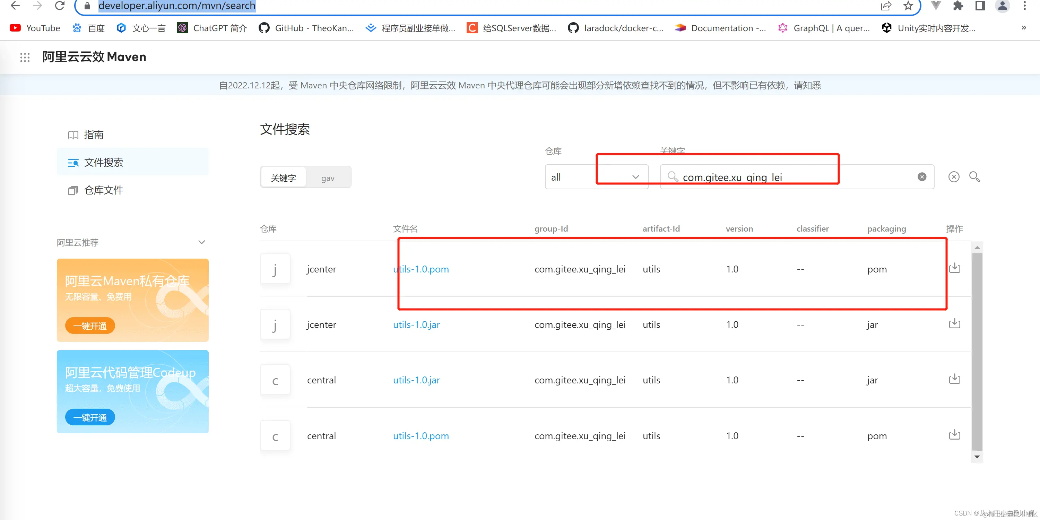Viewport: 1040px width, 520px height.
Task: Go back with the browser back arrow
Action: [15, 6]
